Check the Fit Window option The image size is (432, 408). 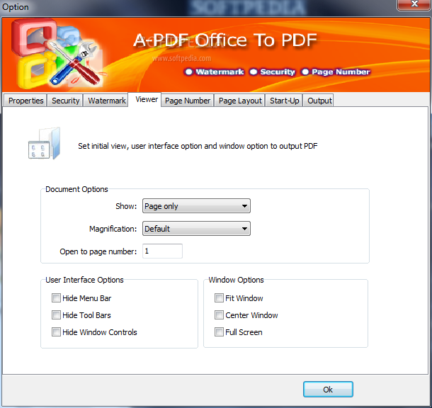(219, 297)
